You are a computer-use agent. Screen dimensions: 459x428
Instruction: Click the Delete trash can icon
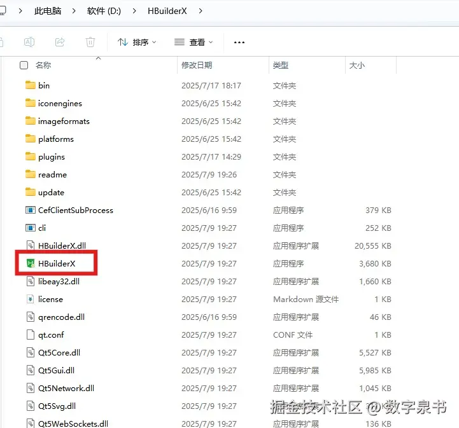(90, 42)
